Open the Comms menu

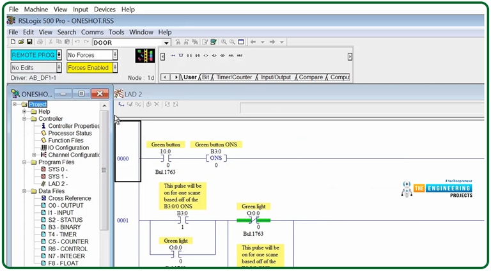click(x=92, y=32)
